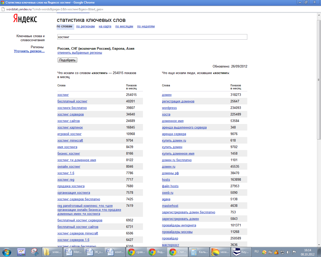Screen dimensions: 321x257
Task: Open the Action Center flag icon
Action: [x=294, y=252]
